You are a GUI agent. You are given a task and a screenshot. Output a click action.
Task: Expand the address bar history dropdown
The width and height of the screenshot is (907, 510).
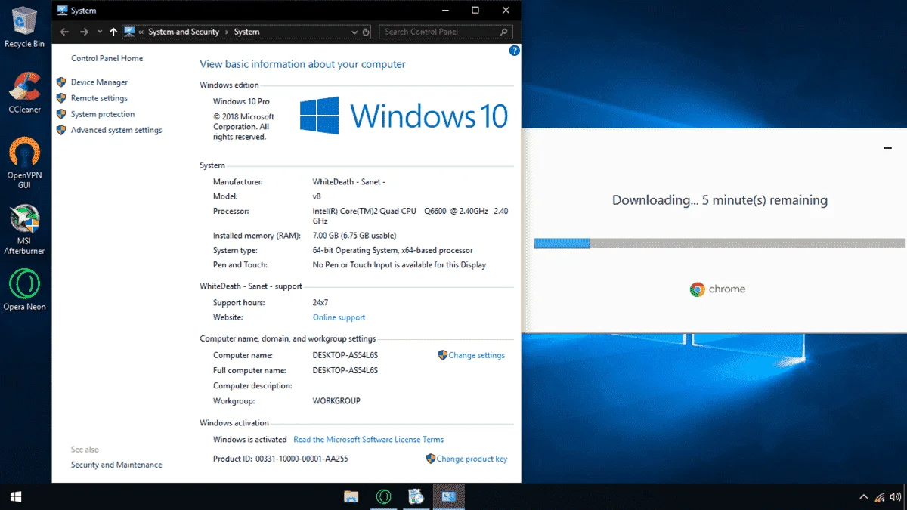(x=354, y=32)
